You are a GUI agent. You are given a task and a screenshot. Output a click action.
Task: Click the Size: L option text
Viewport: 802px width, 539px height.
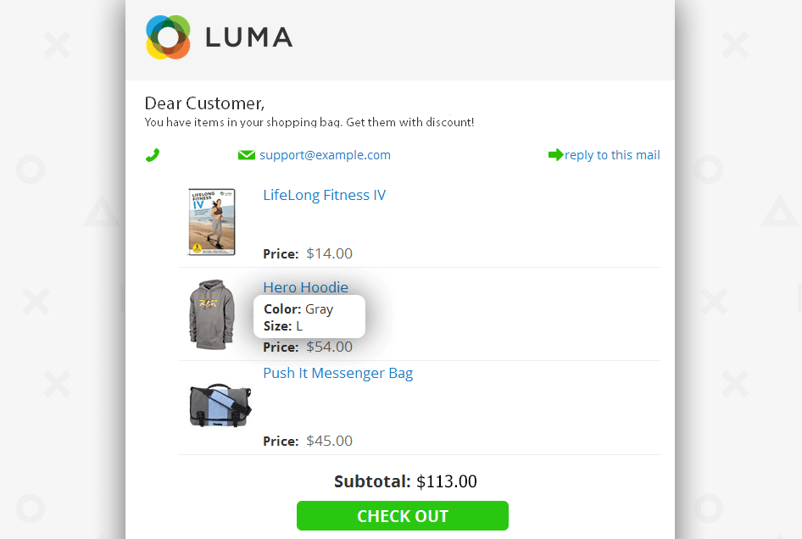[283, 325]
